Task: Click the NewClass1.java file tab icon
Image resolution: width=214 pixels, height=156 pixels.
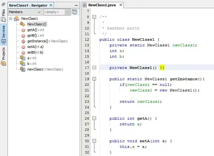Action: (x=85, y=5)
